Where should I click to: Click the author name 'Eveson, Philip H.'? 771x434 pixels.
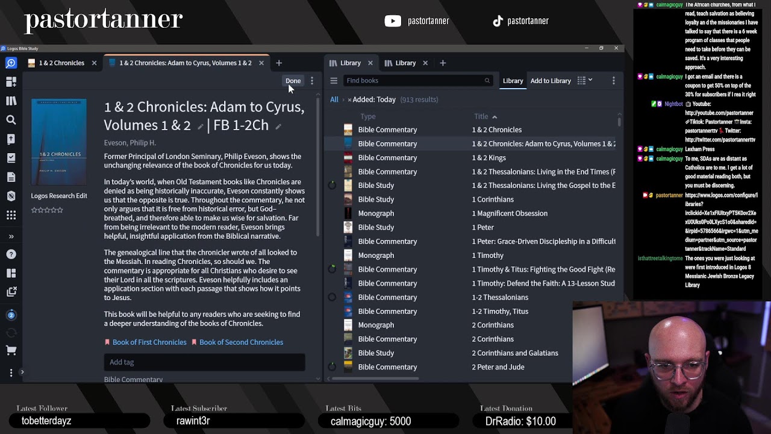click(130, 143)
